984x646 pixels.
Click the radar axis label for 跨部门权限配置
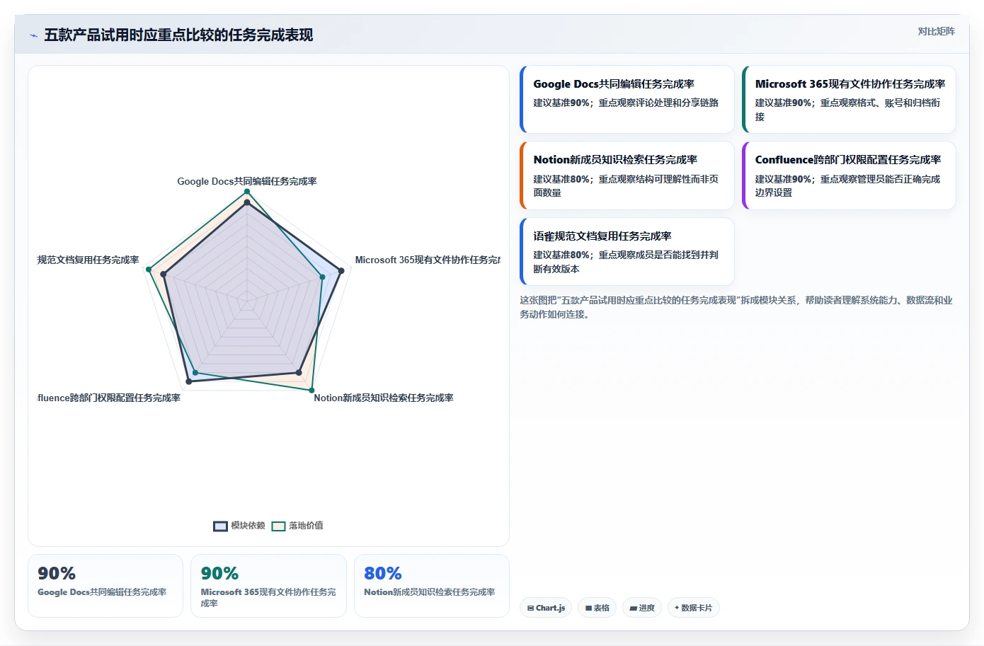coord(109,398)
